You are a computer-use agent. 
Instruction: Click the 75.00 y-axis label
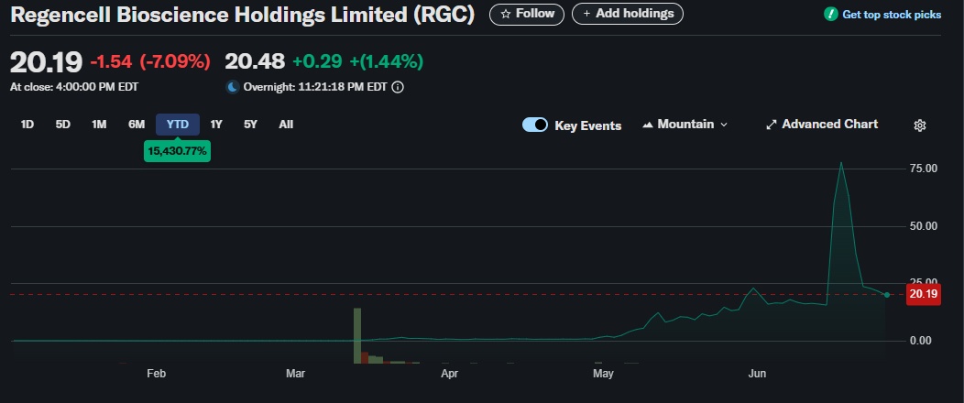[924, 169]
